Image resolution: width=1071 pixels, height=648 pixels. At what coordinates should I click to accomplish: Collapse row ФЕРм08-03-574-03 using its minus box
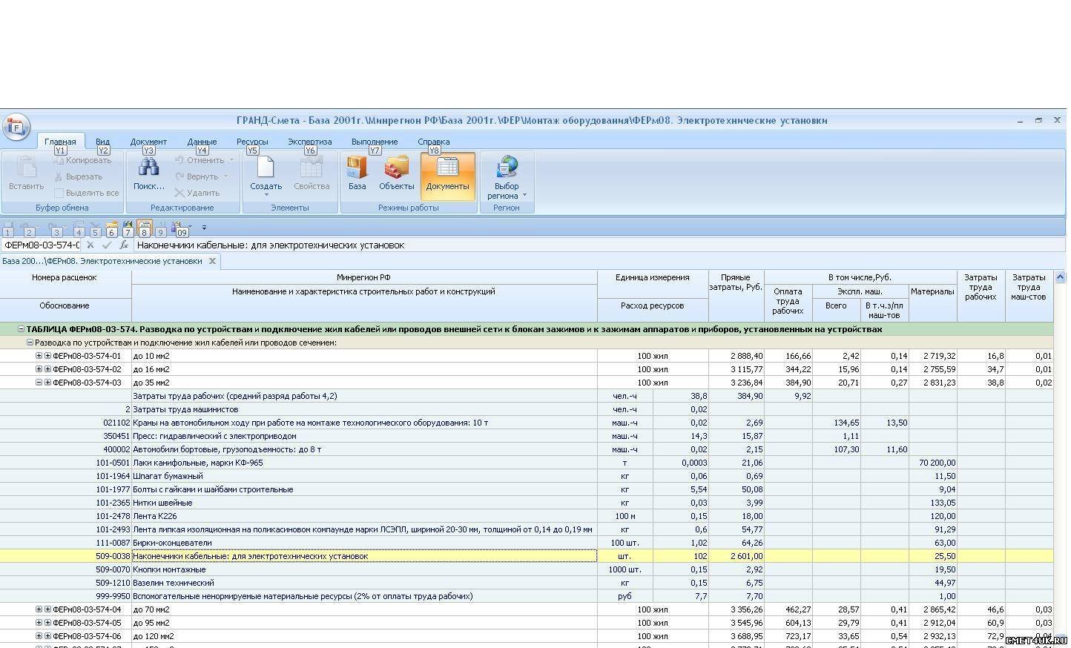(x=39, y=383)
